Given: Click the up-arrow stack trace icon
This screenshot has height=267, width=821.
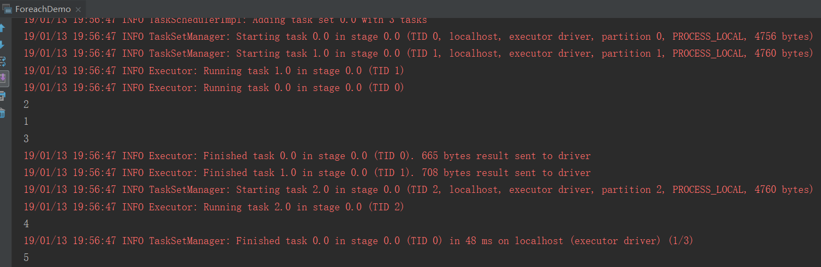Looking at the screenshot, I should click(x=2, y=28).
